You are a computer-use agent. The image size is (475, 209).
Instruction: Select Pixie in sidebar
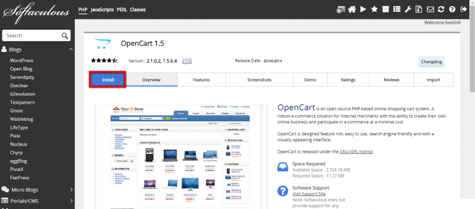coord(15,136)
